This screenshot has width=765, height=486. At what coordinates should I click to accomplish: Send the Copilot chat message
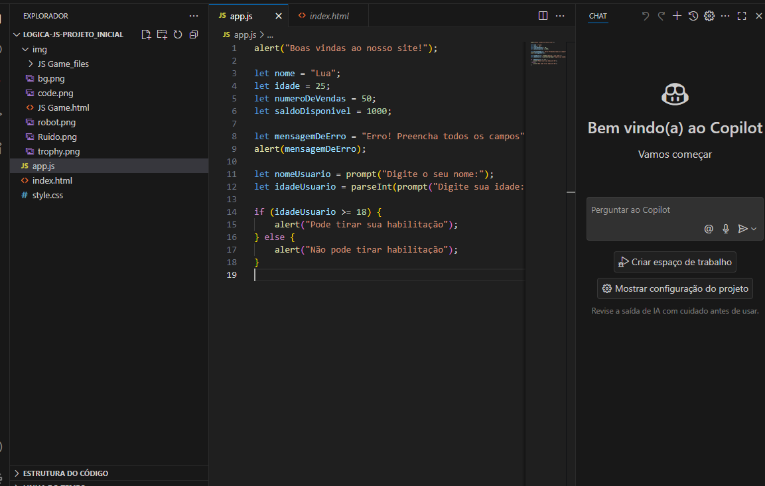point(742,229)
